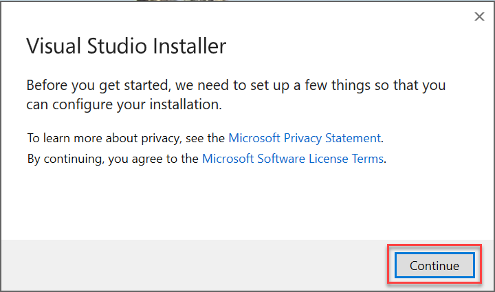Dismiss the installer with the X icon
The width and height of the screenshot is (495, 292).
point(479,17)
